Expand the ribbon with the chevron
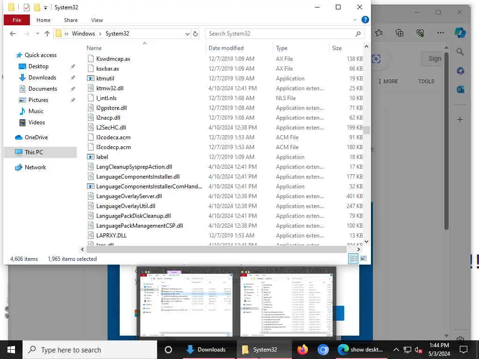 (355, 20)
